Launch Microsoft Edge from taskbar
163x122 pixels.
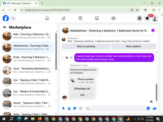click(x=19, y=119)
